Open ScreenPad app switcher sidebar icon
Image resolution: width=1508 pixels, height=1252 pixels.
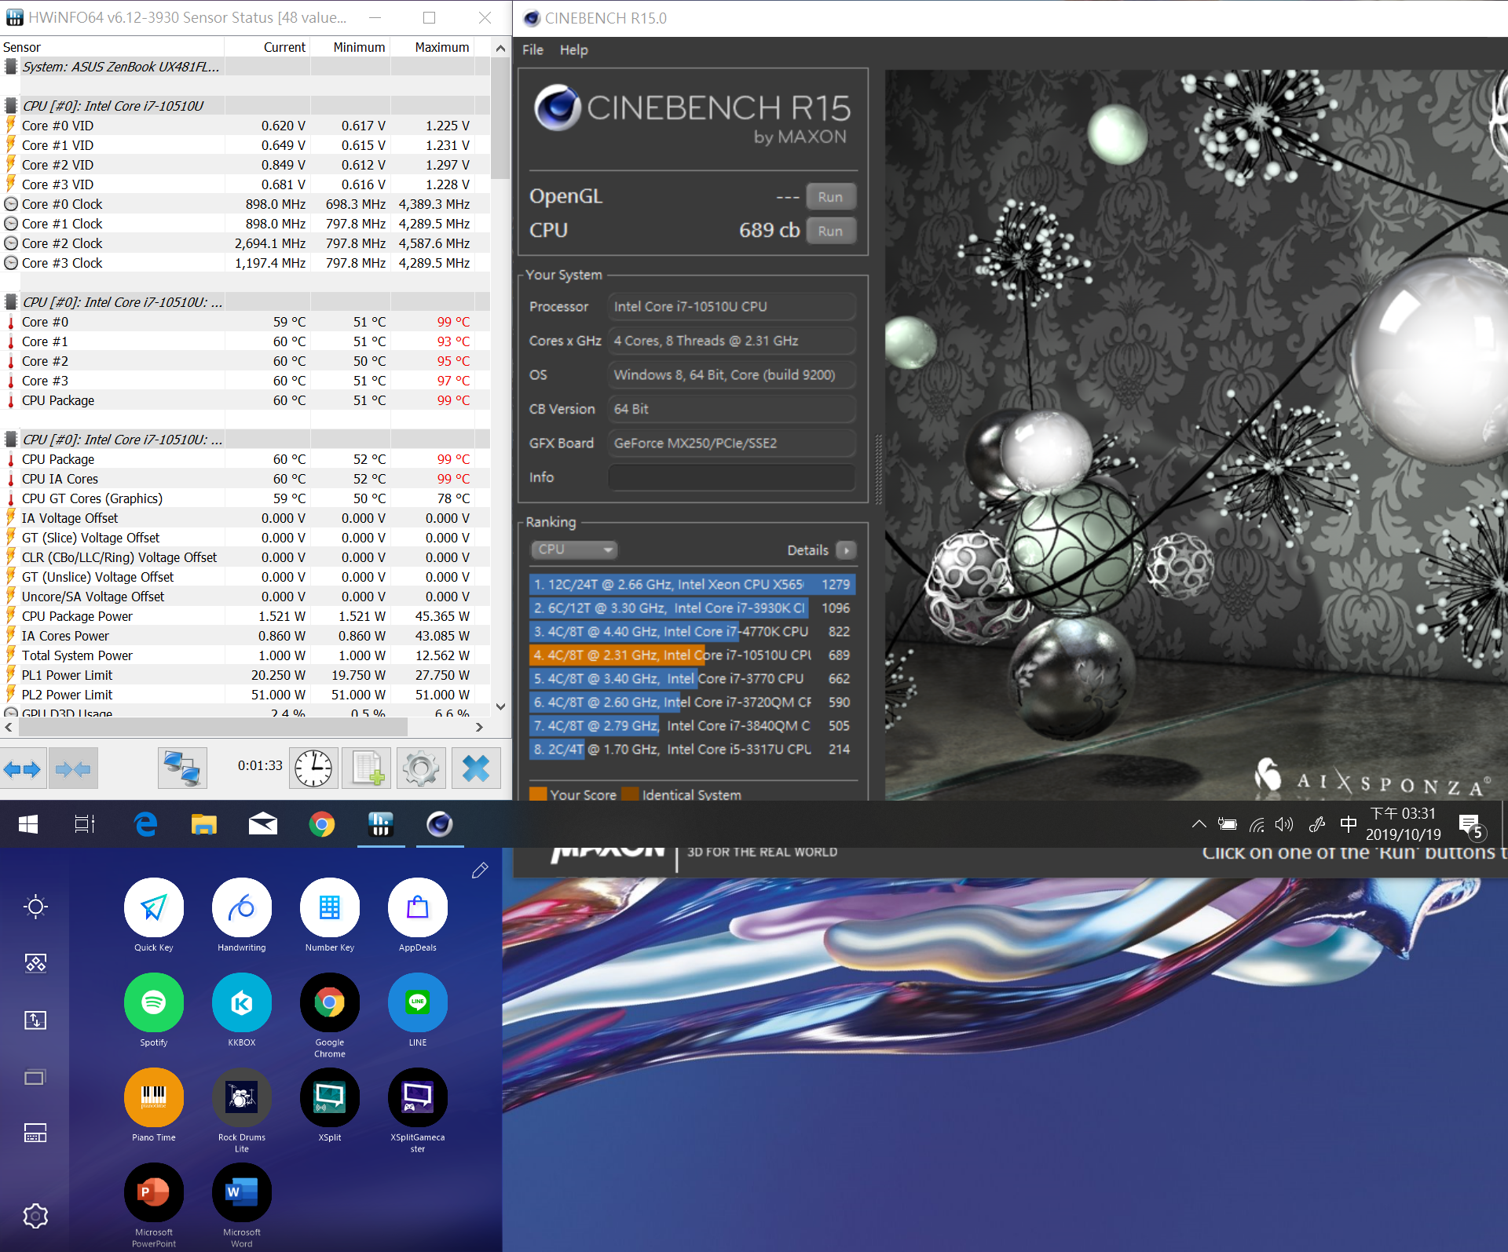tap(35, 963)
